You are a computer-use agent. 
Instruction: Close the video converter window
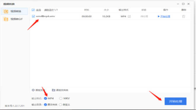pos(188,4)
